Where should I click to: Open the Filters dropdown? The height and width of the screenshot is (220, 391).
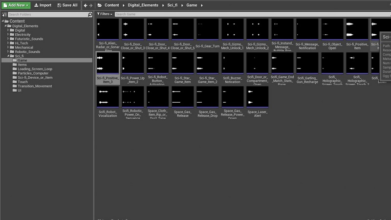click(104, 14)
